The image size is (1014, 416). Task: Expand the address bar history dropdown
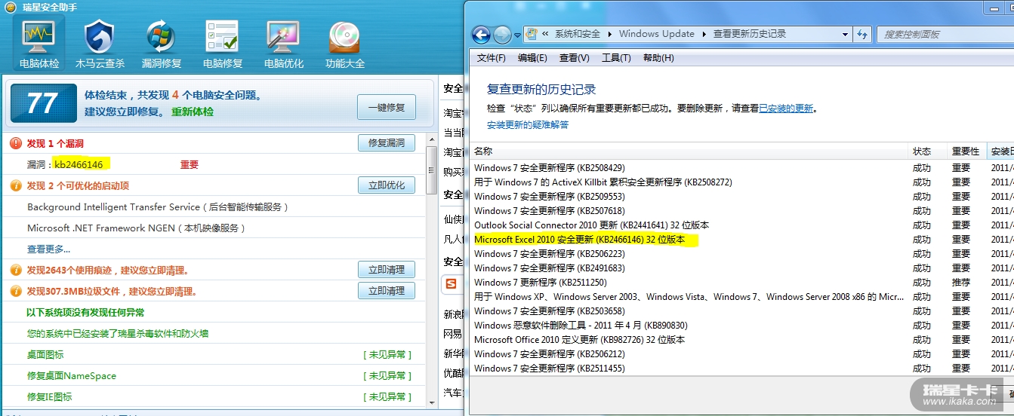click(x=846, y=34)
